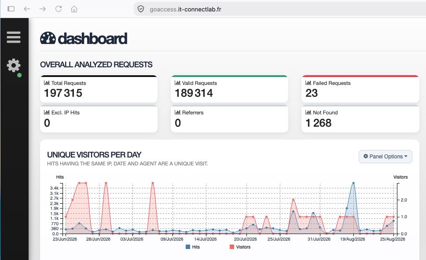
Task: Click the Failed Requests chart icon
Action: point(308,83)
